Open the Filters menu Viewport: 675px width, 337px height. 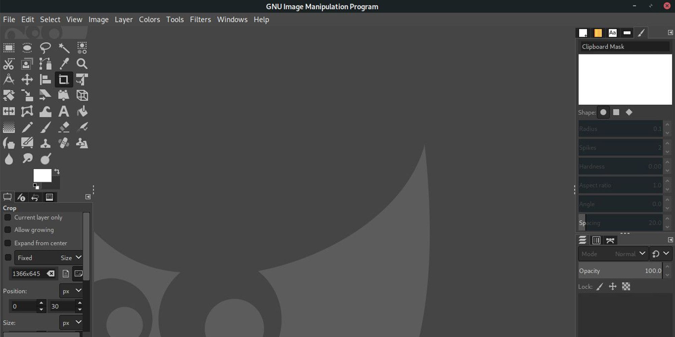click(x=200, y=20)
